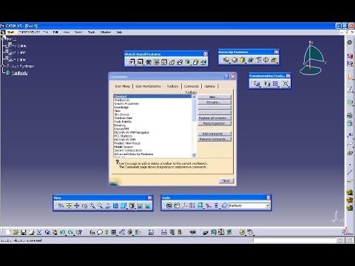Click the Rename... button

(214, 102)
